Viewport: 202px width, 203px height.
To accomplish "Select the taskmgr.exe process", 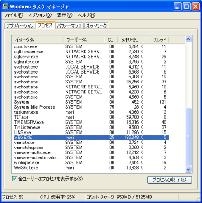I will (x=91, y=112).
